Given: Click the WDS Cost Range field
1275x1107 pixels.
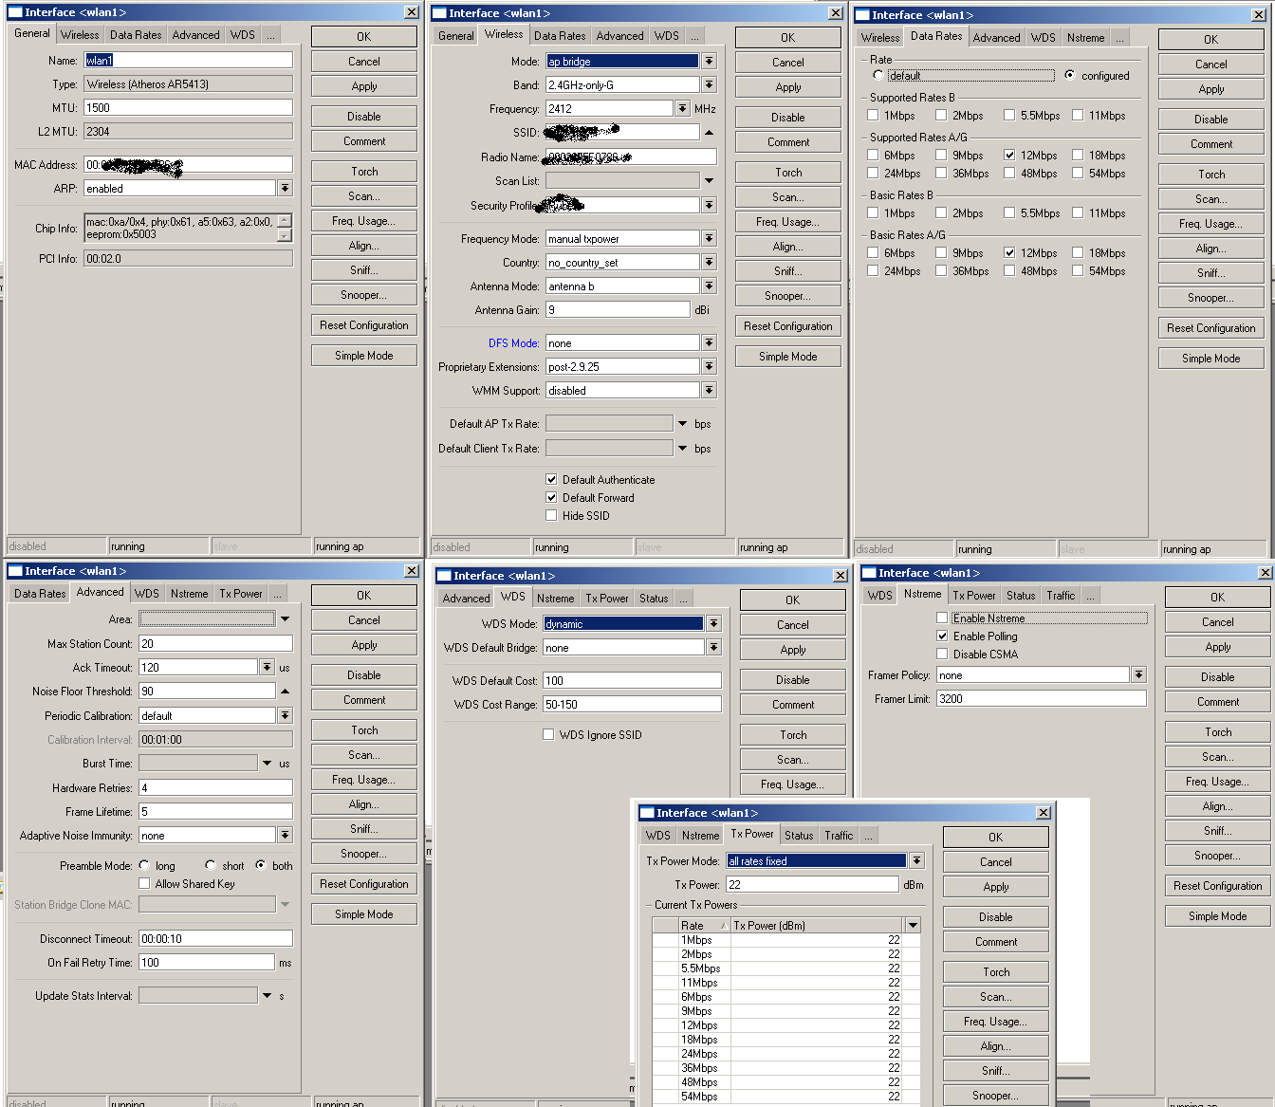Looking at the screenshot, I should tap(632, 704).
